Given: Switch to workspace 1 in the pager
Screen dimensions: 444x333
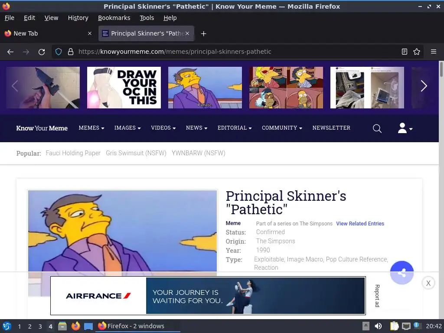Looking at the screenshot, I should (x=19, y=326).
